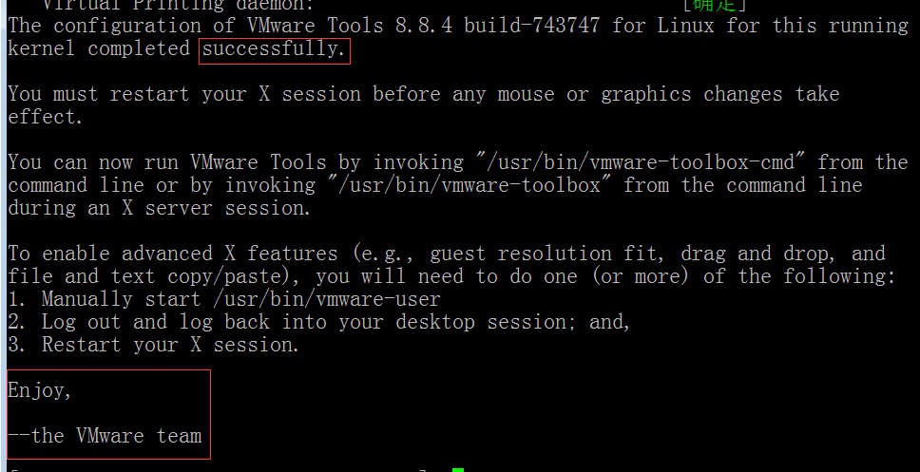The image size is (920, 472).
Task: Click the "--the VMware team" signature line
Action: pyautogui.click(x=105, y=436)
